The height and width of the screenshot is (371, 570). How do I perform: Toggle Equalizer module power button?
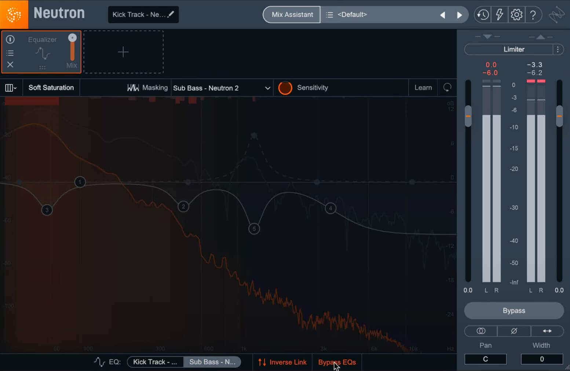[x=10, y=39]
